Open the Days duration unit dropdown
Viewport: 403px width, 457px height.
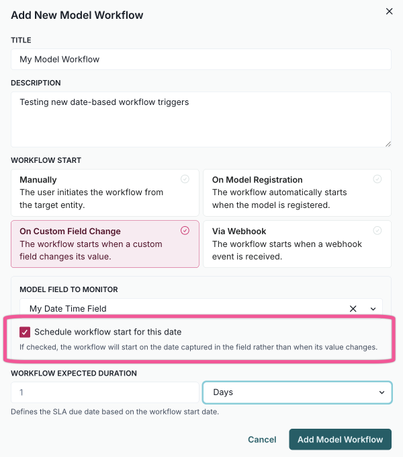pyautogui.click(x=297, y=392)
